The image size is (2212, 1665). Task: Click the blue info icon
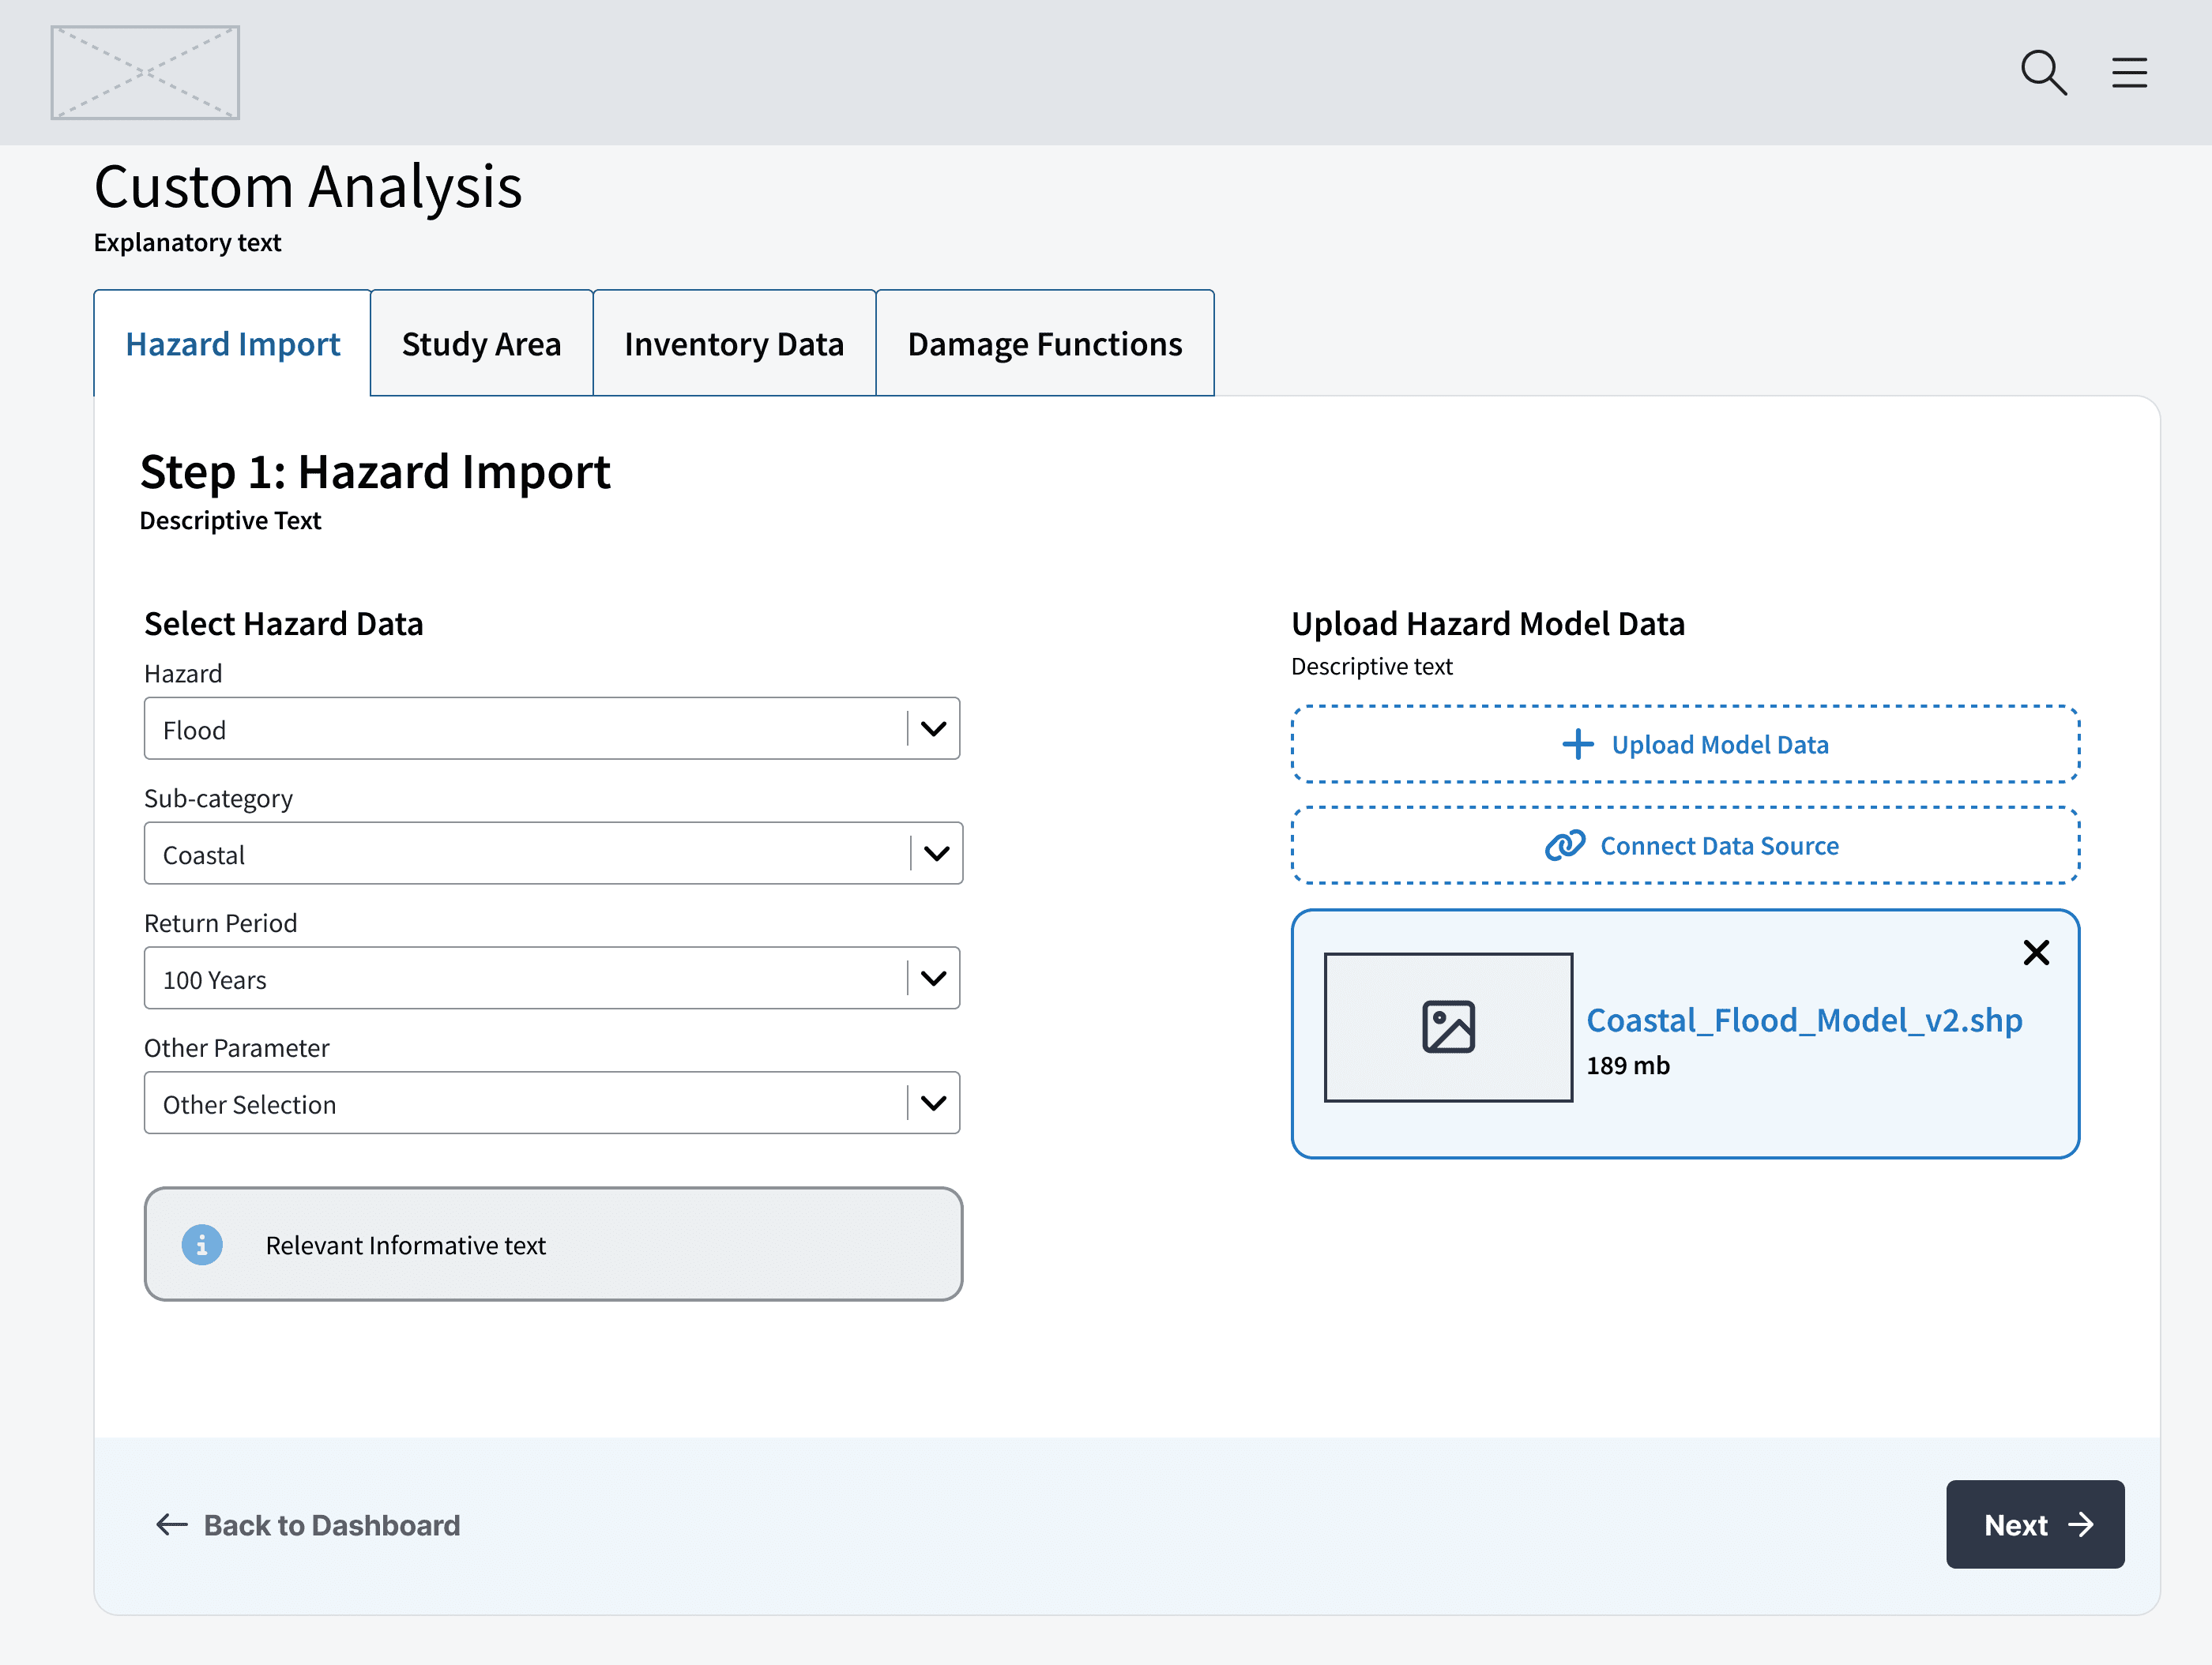tap(202, 1244)
